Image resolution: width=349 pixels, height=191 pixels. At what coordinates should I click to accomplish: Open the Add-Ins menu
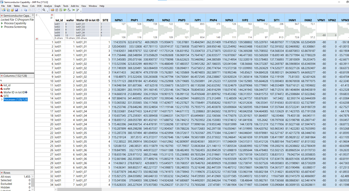coord(75,6)
